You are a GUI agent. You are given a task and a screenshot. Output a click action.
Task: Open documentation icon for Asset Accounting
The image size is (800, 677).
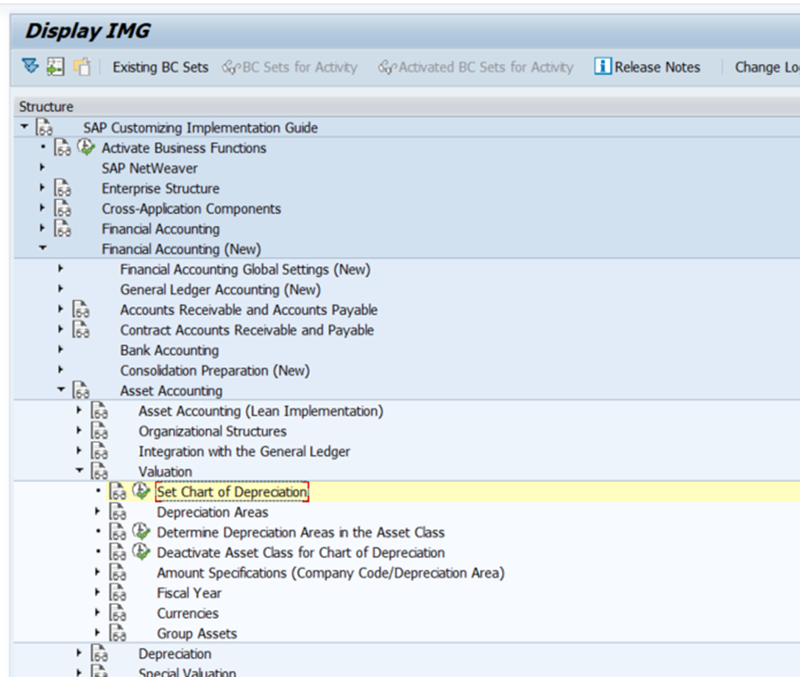tap(81, 390)
